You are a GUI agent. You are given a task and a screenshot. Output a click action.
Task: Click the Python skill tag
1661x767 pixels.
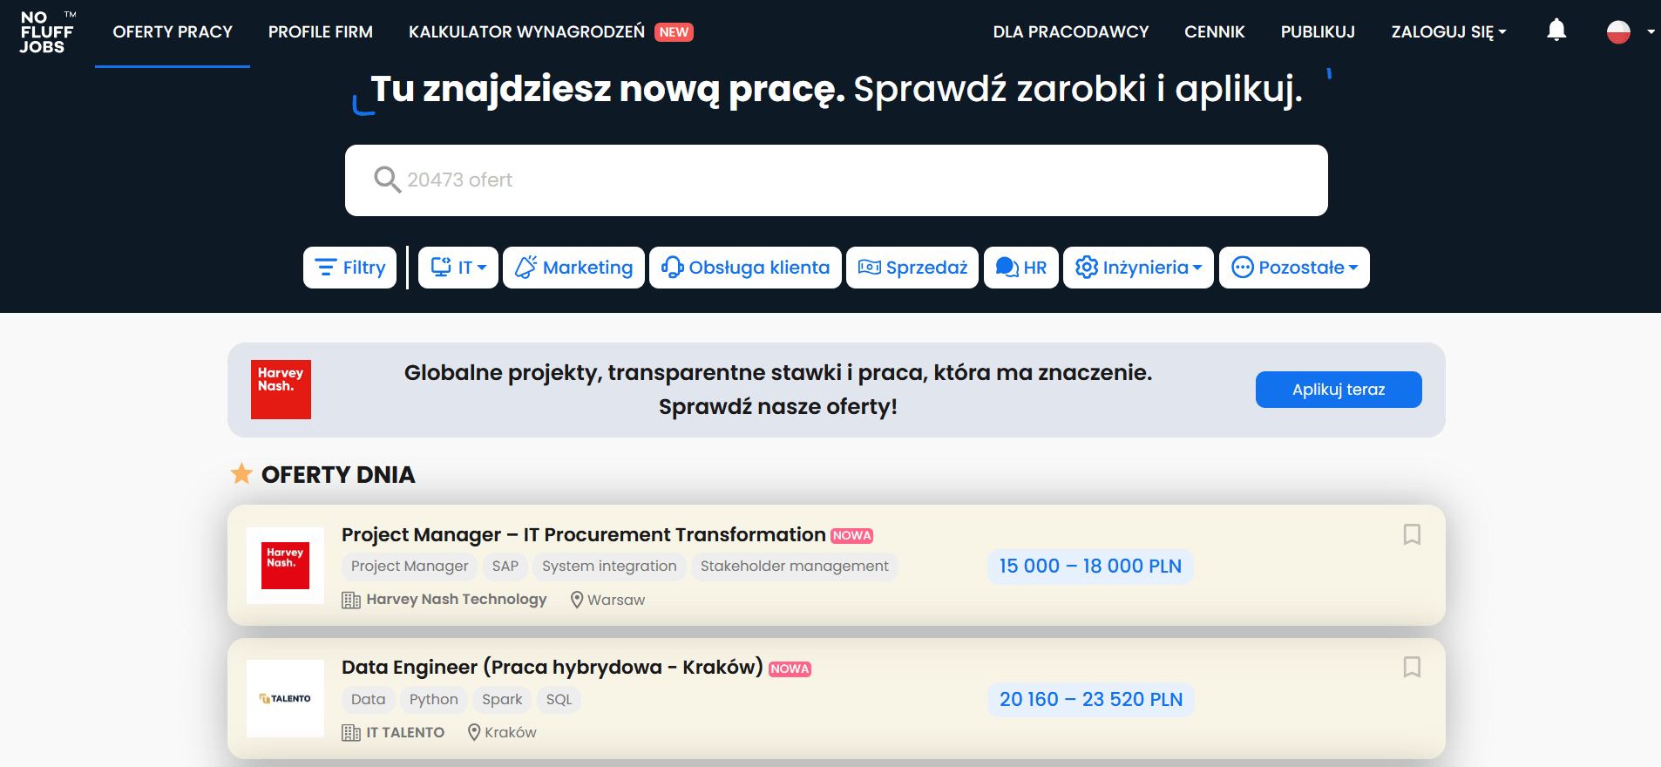(434, 699)
